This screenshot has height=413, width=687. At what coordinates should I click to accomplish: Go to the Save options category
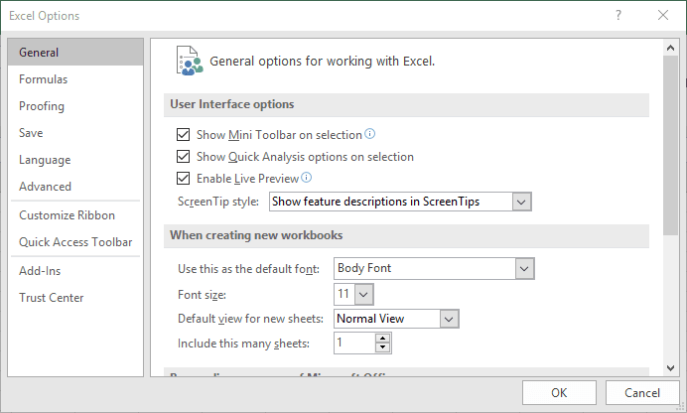pyautogui.click(x=75, y=133)
